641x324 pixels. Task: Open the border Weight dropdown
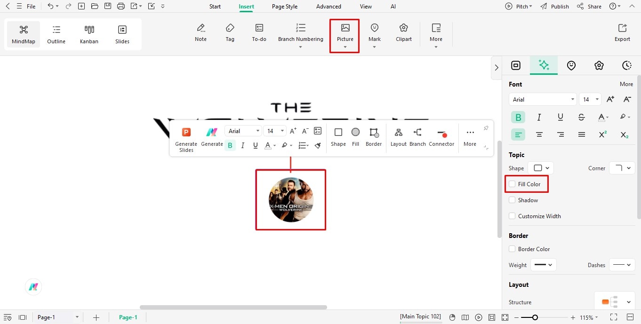pyautogui.click(x=544, y=265)
